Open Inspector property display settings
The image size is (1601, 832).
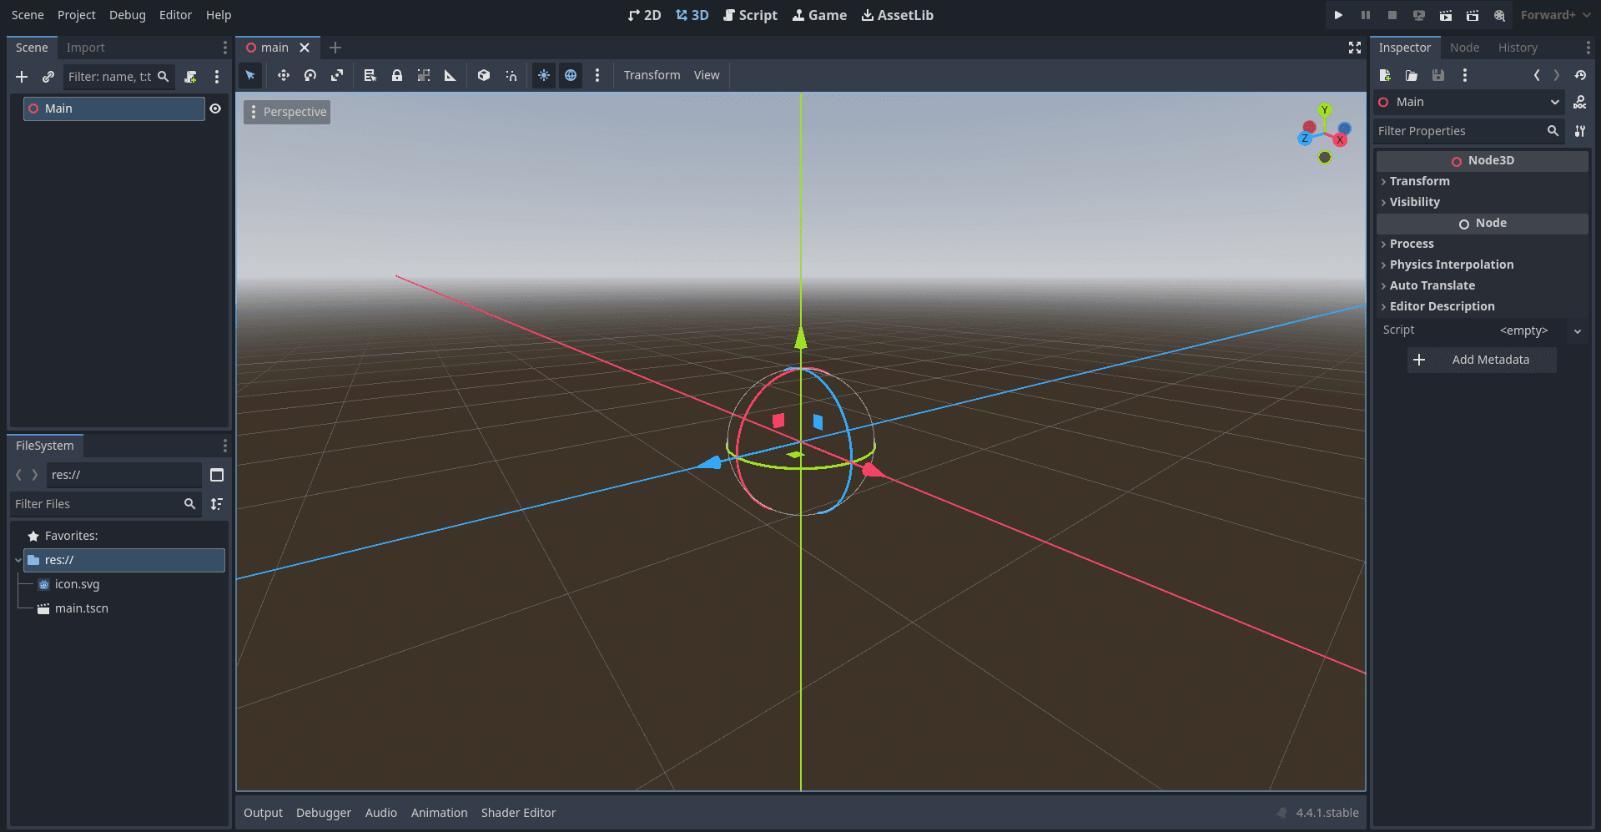[1580, 131]
